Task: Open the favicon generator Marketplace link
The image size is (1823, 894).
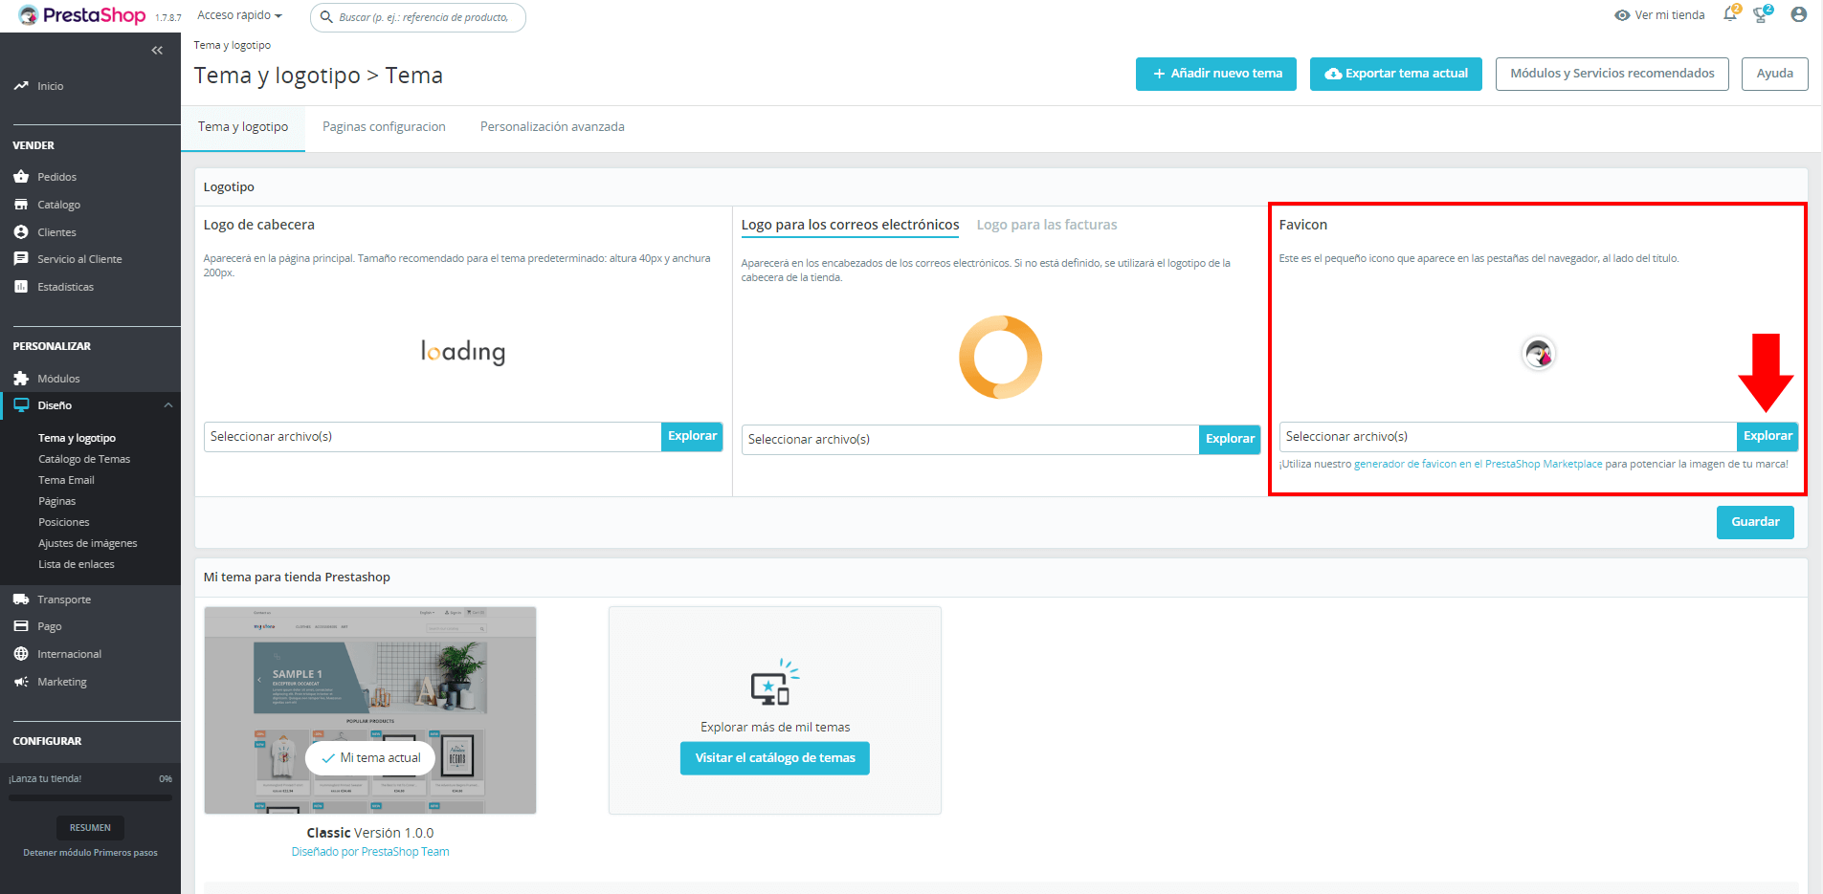Action: click(x=1478, y=464)
